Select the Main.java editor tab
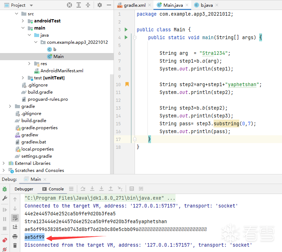 click(173, 5)
